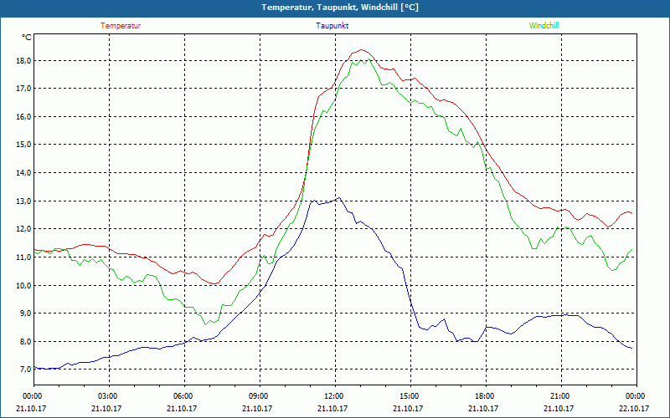
Task: Click the blue Taupunkt legend label
Action: [x=332, y=26]
